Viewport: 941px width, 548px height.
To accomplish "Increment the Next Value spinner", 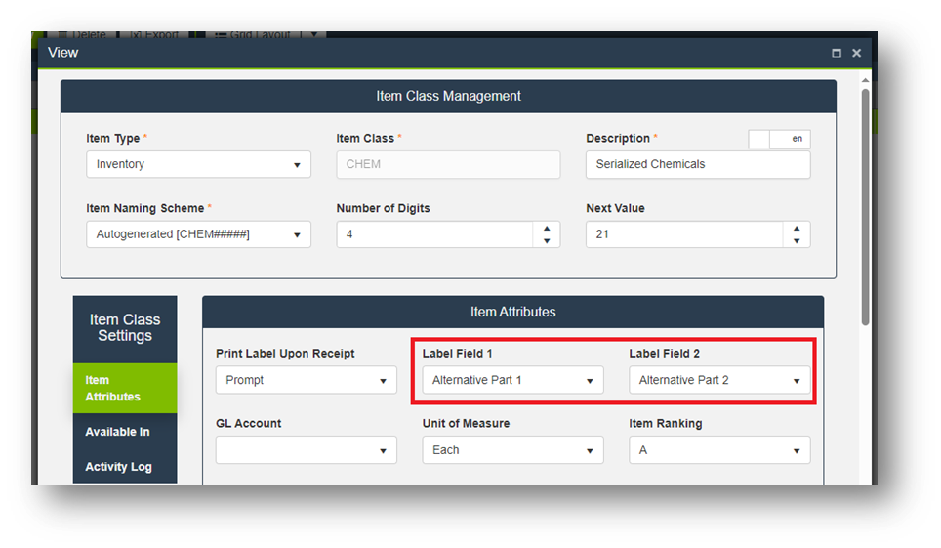I will pyautogui.click(x=797, y=229).
